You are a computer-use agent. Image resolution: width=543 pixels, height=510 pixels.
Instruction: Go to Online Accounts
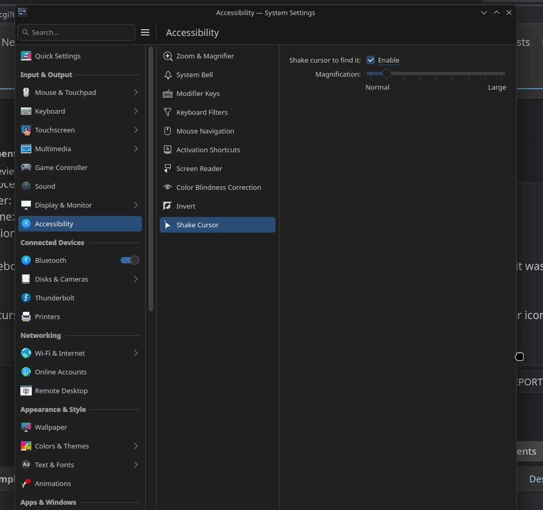click(61, 372)
